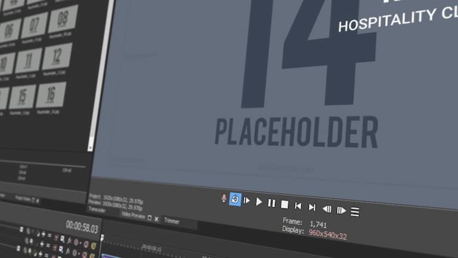The height and width of the screenshot is (258, 458).
Task: Step to next frame
Action: point(341,210)
